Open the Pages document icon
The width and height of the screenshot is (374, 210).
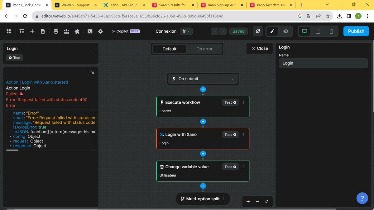click(x=43, y=31)
